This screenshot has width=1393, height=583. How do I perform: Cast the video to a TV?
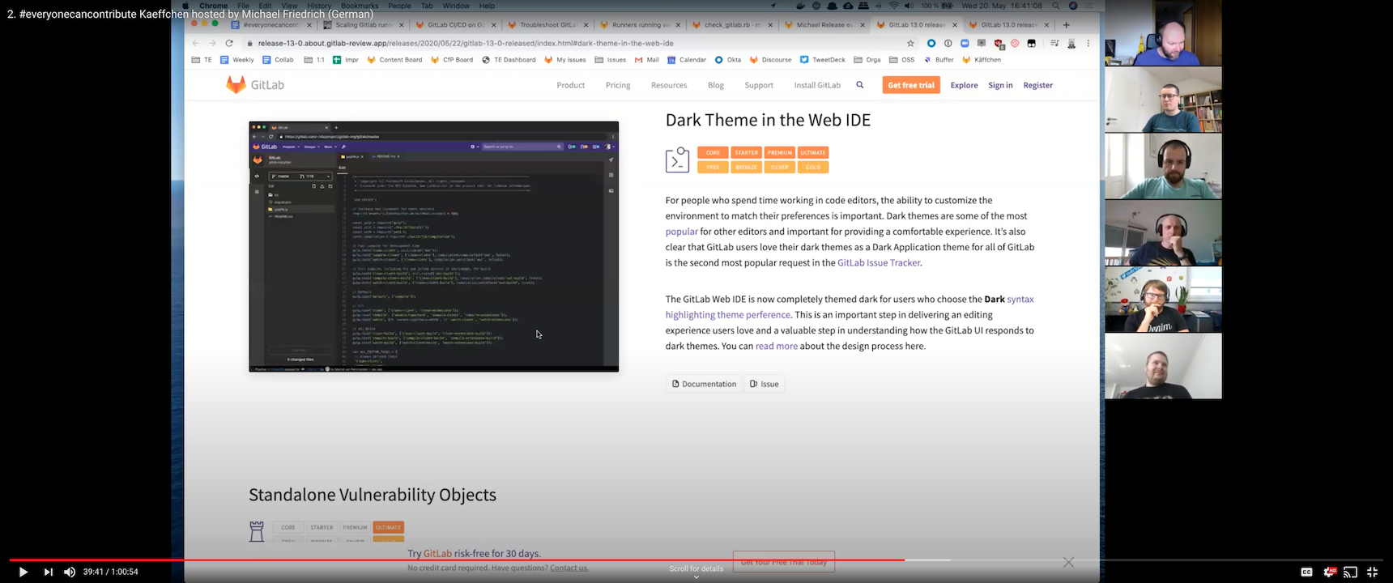point(1350,572)
